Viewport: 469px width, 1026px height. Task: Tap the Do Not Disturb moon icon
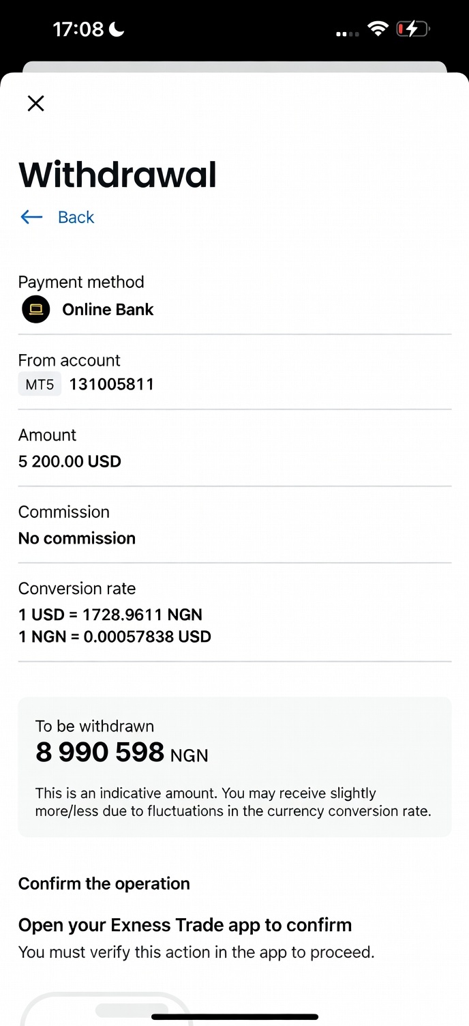(x=117, y=29)
